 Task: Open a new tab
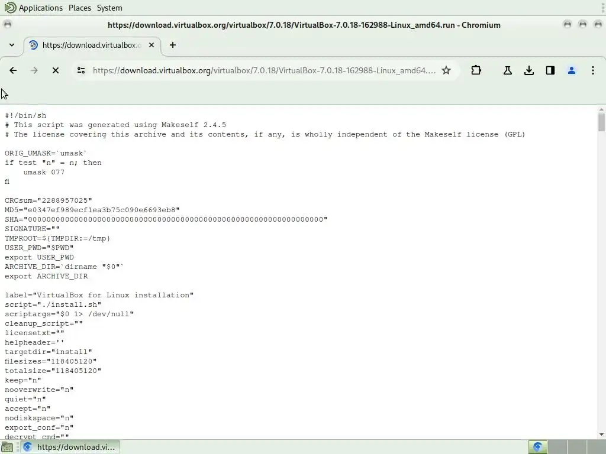(173, 45)
